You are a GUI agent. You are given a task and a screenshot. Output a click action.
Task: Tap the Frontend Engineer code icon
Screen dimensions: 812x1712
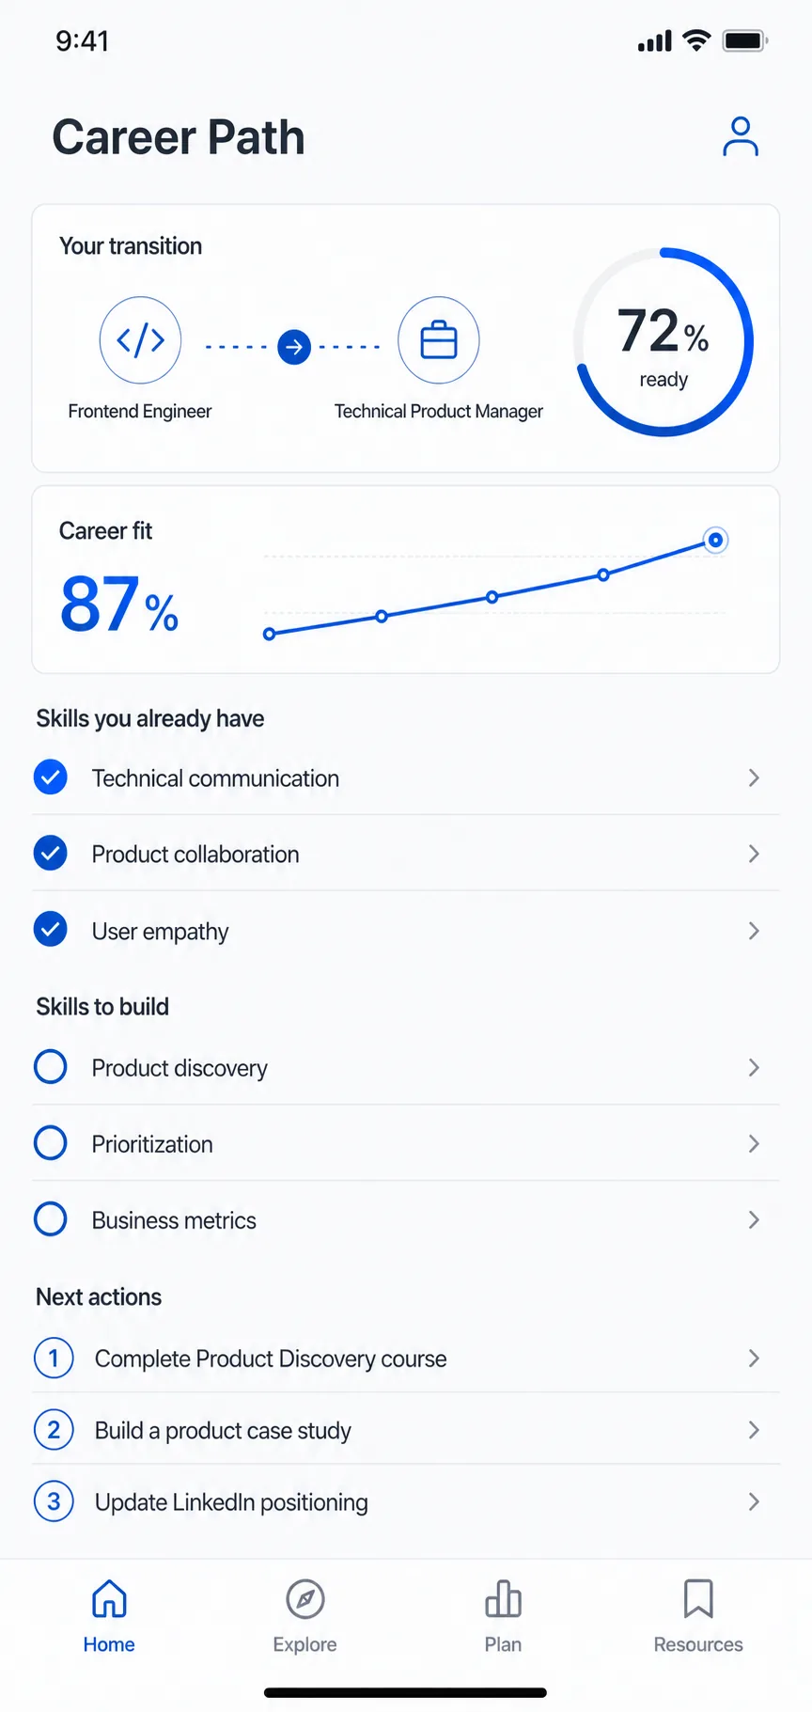tap(140, 340)
